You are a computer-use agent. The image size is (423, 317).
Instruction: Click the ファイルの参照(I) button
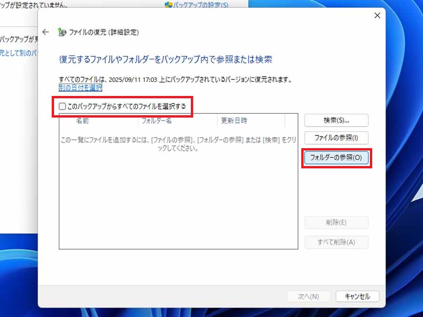[x=336, y=138]
